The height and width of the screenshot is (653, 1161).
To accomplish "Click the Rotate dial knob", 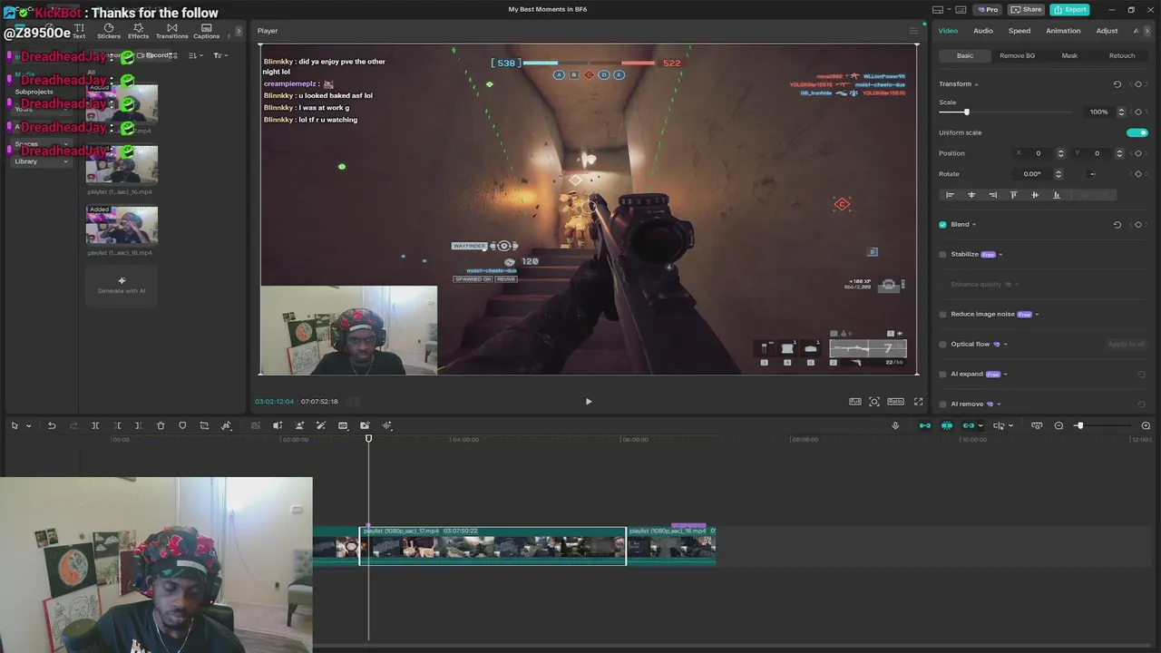I will coord(1092,174).
